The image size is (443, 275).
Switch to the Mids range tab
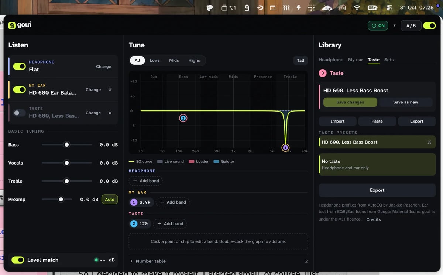pyautogui.click(x=174, y=60)
